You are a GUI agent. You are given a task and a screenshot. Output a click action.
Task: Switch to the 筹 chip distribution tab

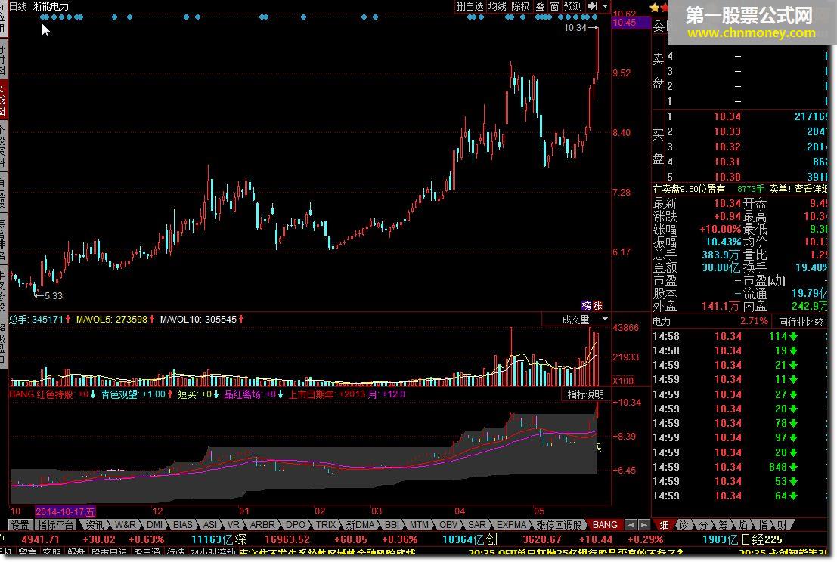pos(723,525)
